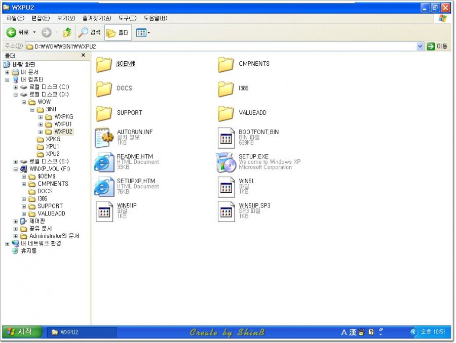This screenshot has width=456, height=343.
Task: Toggle the Folders (폴더) pane button
Action: pos(118,32)
